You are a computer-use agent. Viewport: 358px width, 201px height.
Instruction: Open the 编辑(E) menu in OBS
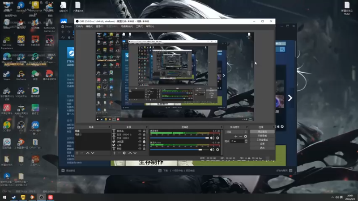pos(89,26)
